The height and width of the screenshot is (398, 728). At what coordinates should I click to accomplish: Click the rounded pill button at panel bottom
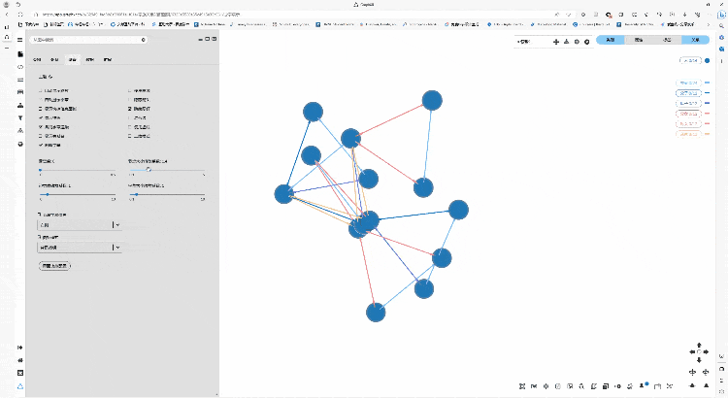(x=54, y=266)
